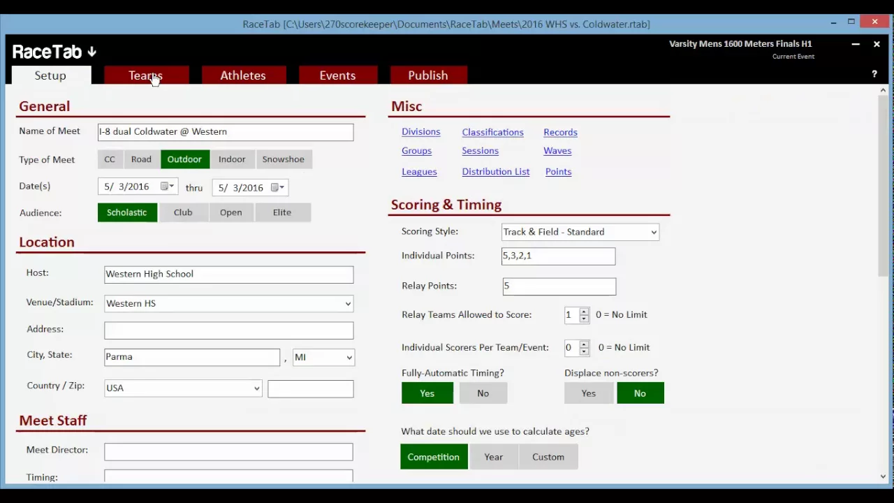Open the end date calendar picker
This screenshot has width=894, height=503.
(277, 187)
